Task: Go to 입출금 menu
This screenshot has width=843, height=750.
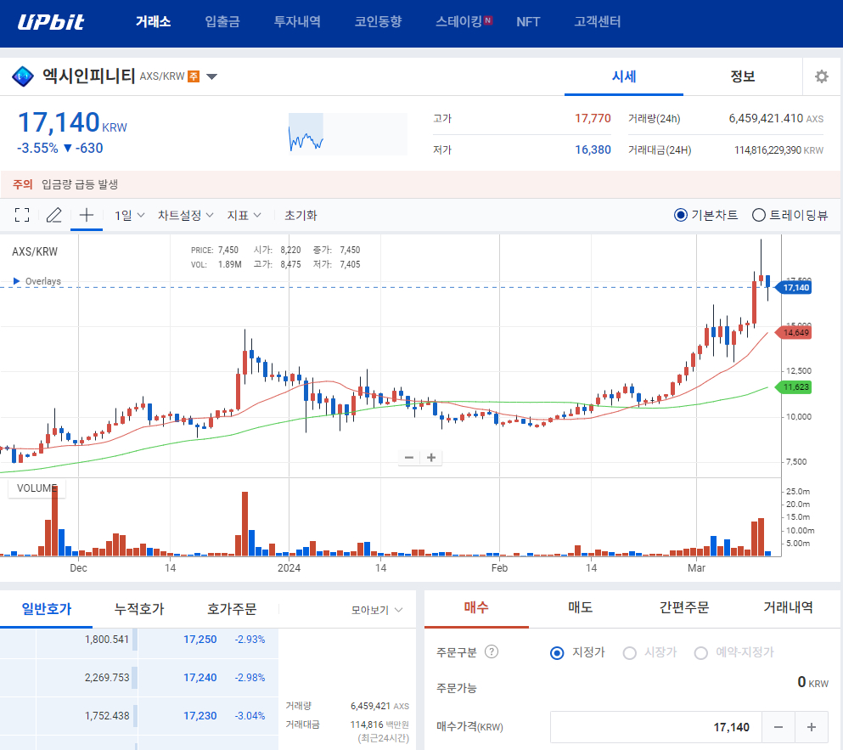Action: (222, 21)
